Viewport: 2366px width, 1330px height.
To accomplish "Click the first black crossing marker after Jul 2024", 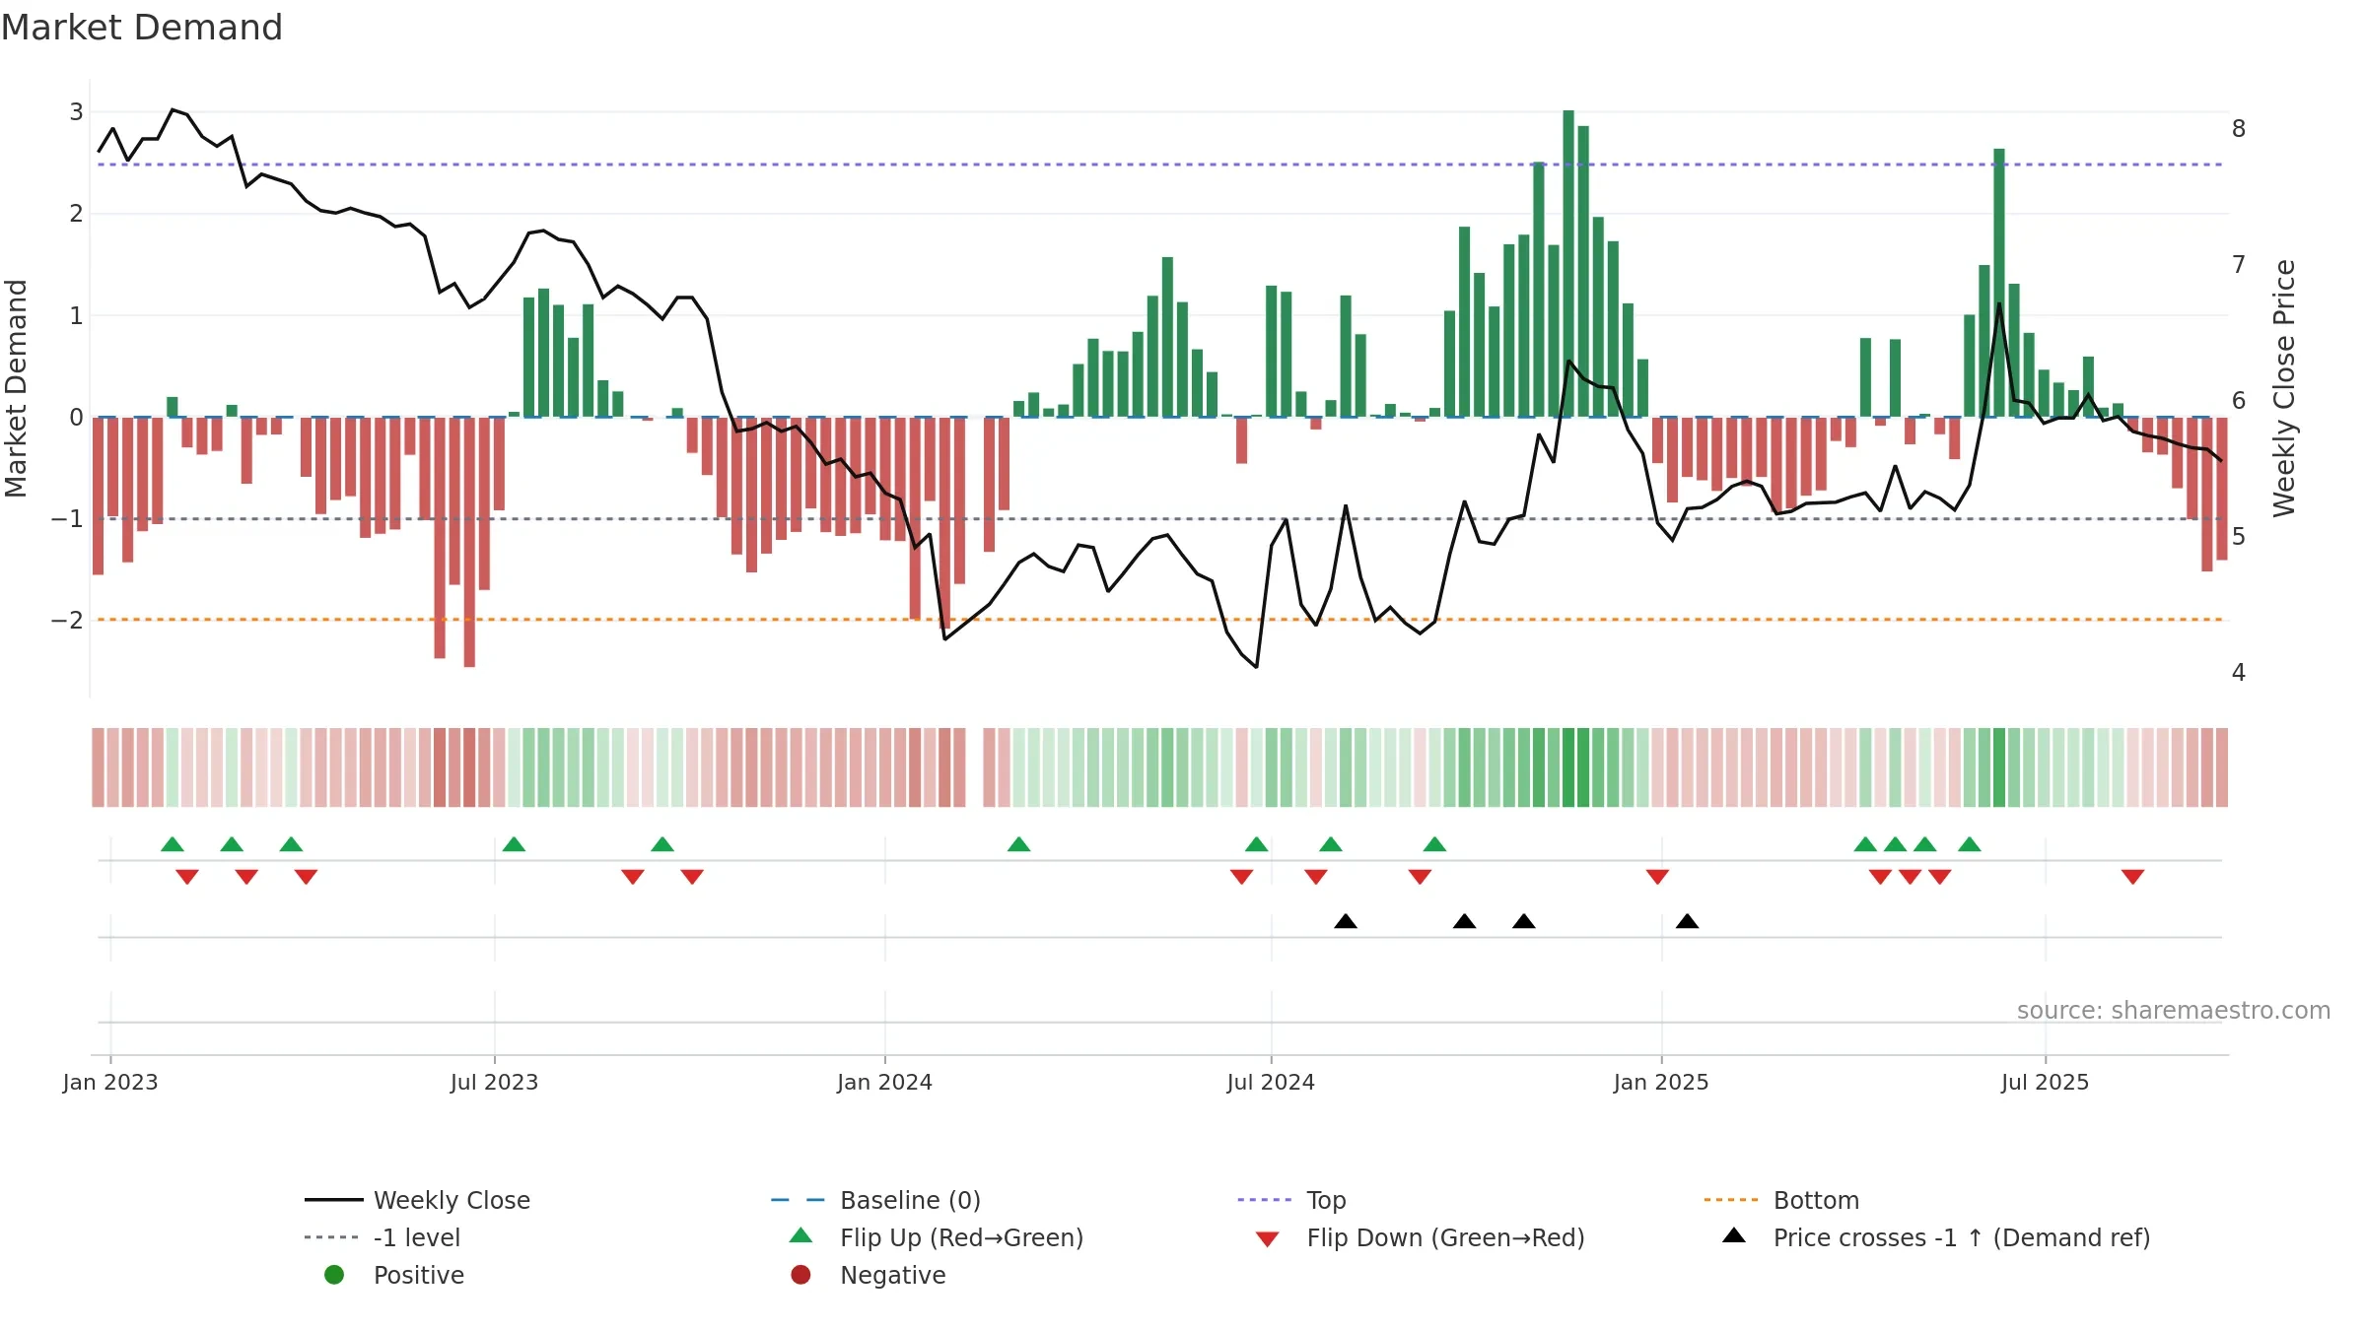I will pyautogui.click(x=1346, y=921).
